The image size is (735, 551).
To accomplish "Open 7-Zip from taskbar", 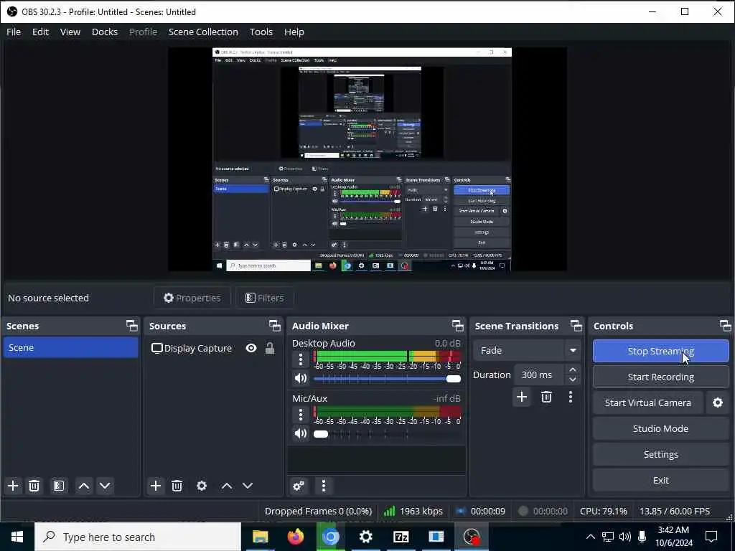I will tap(401, 537).
